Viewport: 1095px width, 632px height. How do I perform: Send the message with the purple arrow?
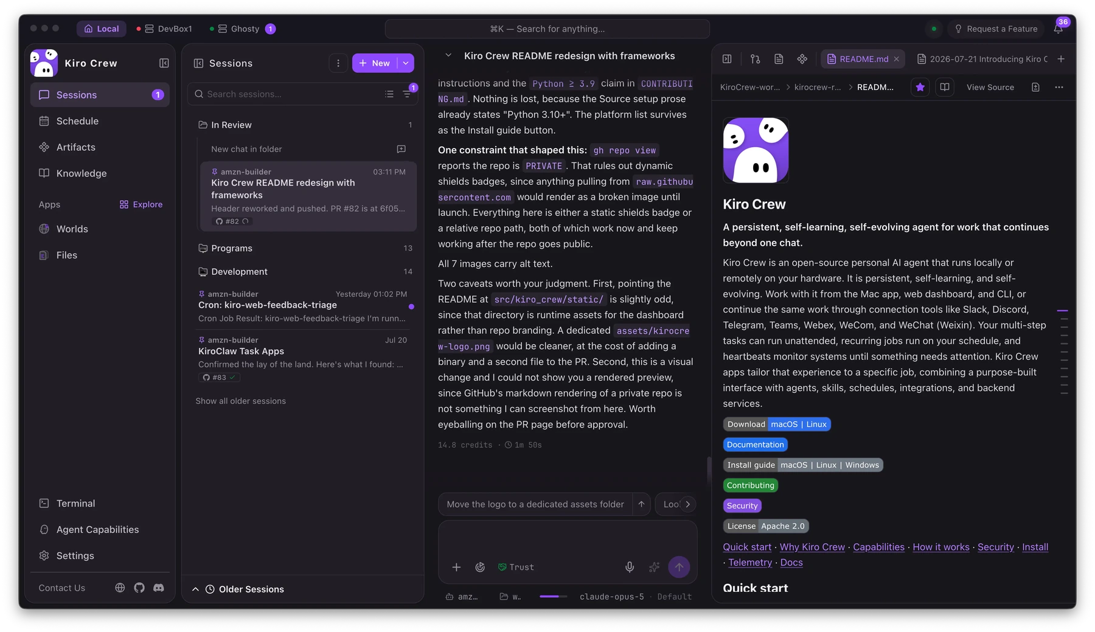coord(679,567)
